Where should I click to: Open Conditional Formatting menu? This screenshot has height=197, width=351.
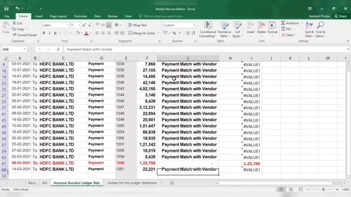coord(208,30)
